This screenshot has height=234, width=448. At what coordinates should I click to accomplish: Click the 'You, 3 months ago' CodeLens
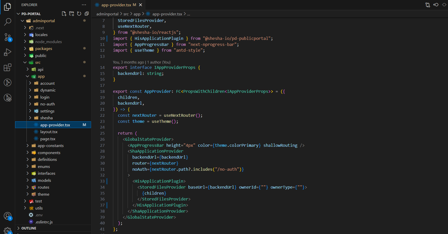coord(129,62)
